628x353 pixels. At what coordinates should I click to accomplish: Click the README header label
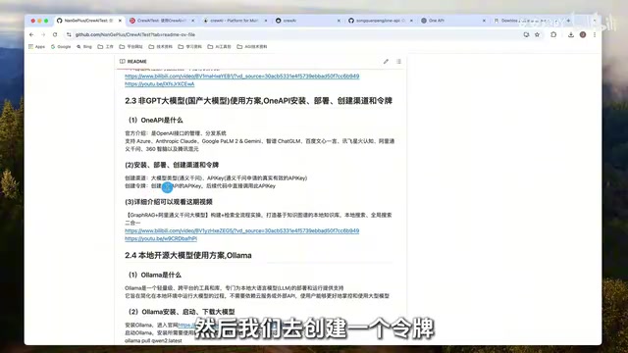coord(137,62)
